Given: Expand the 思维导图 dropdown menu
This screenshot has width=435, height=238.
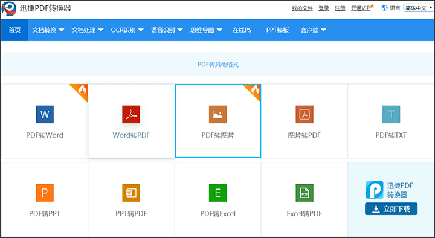Looking at the screenshot, I should (x=206, y=30).
